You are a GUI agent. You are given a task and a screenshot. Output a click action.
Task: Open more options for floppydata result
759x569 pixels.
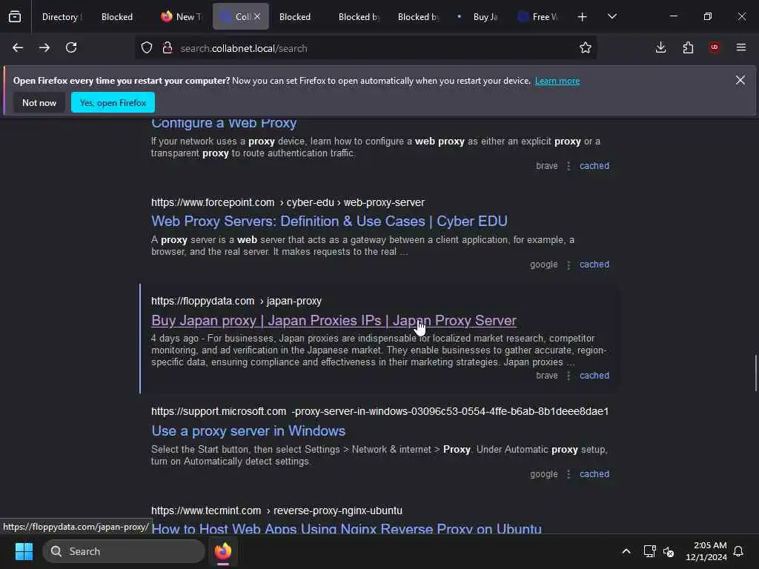tap(569, 376)
